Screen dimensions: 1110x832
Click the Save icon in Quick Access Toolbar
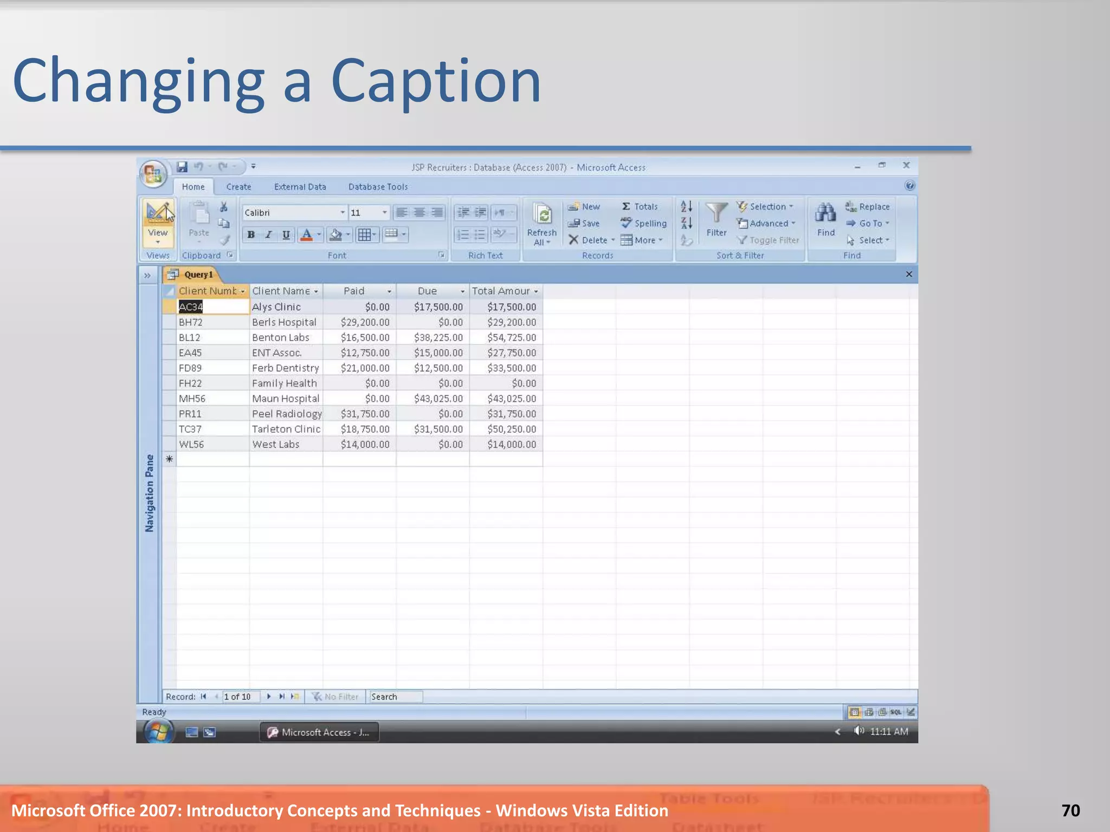(x=182, y=167)
